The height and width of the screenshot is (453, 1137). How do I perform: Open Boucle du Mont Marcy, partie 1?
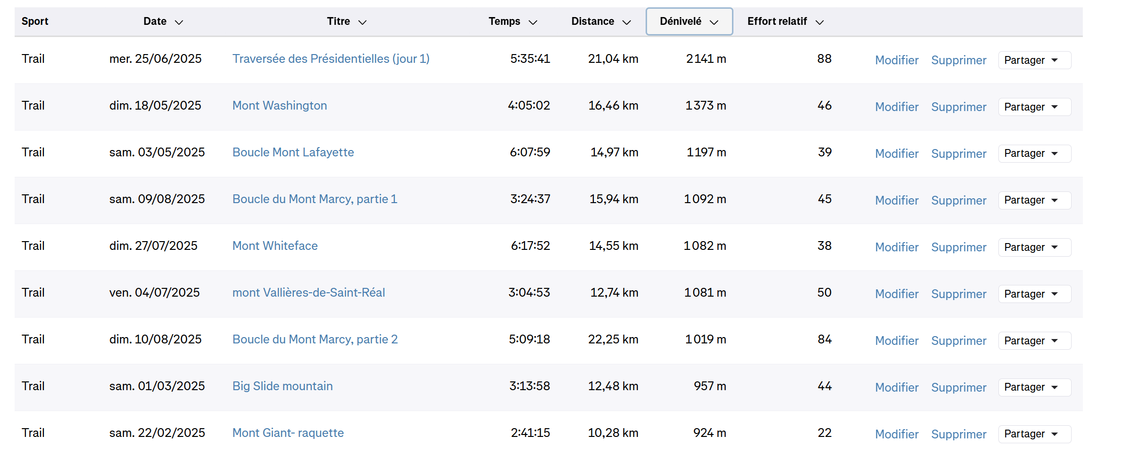click(314, 199)
